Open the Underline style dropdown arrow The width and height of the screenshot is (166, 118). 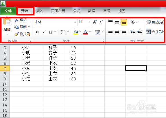[55, 32]
